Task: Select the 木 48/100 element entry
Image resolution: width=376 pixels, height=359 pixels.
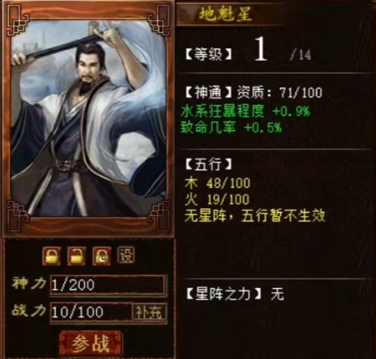Action: tap(217, 183)
